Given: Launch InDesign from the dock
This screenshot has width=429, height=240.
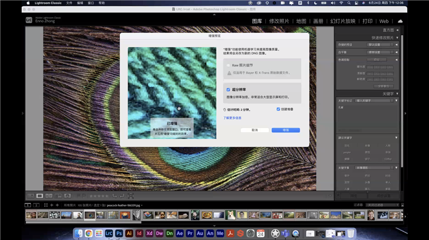Looking at the screenshot, I should click(x=139, y=234).
